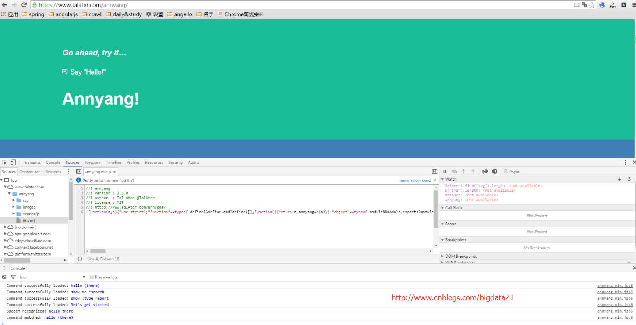
Task: Close the annyang.min.js file tab
Action: click(114, 172)
